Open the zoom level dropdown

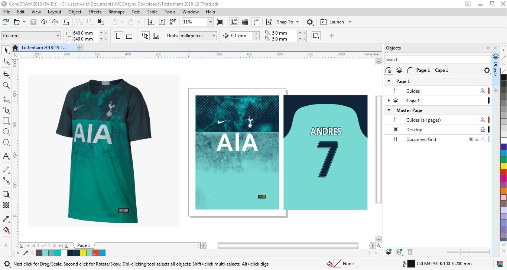[x=210, y=22]
